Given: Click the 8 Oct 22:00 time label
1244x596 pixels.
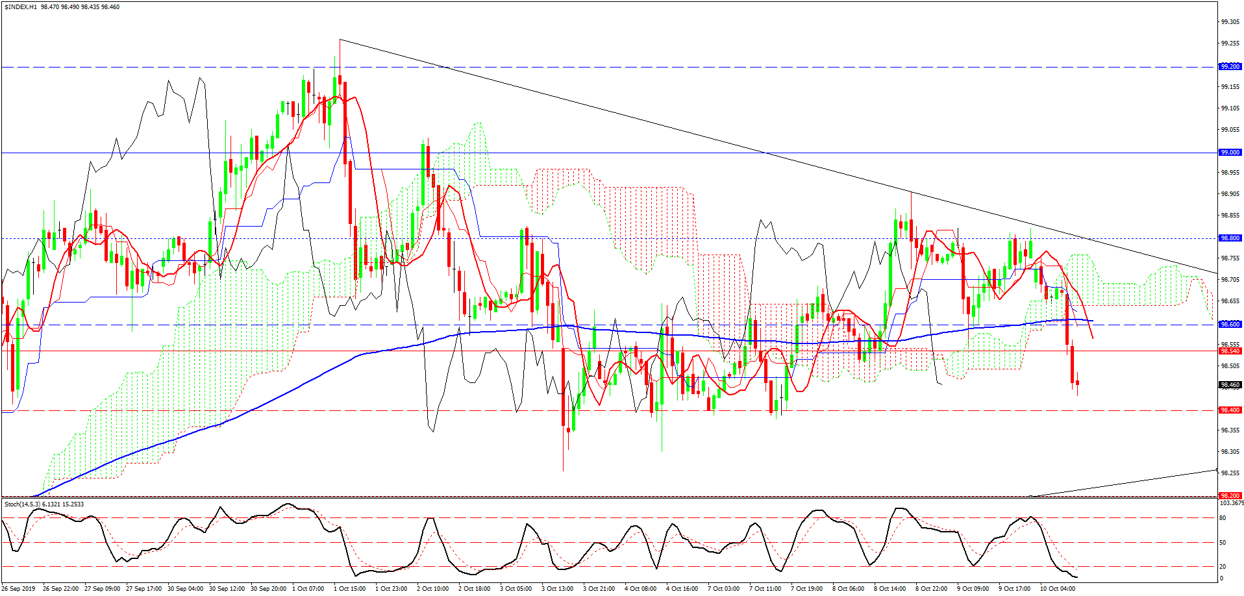Looking at the screenshot, I should point(932,589).
